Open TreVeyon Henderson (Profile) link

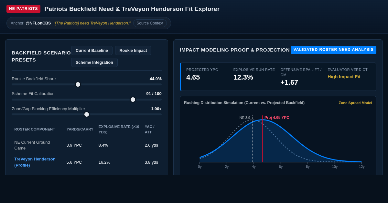[35, 162]
